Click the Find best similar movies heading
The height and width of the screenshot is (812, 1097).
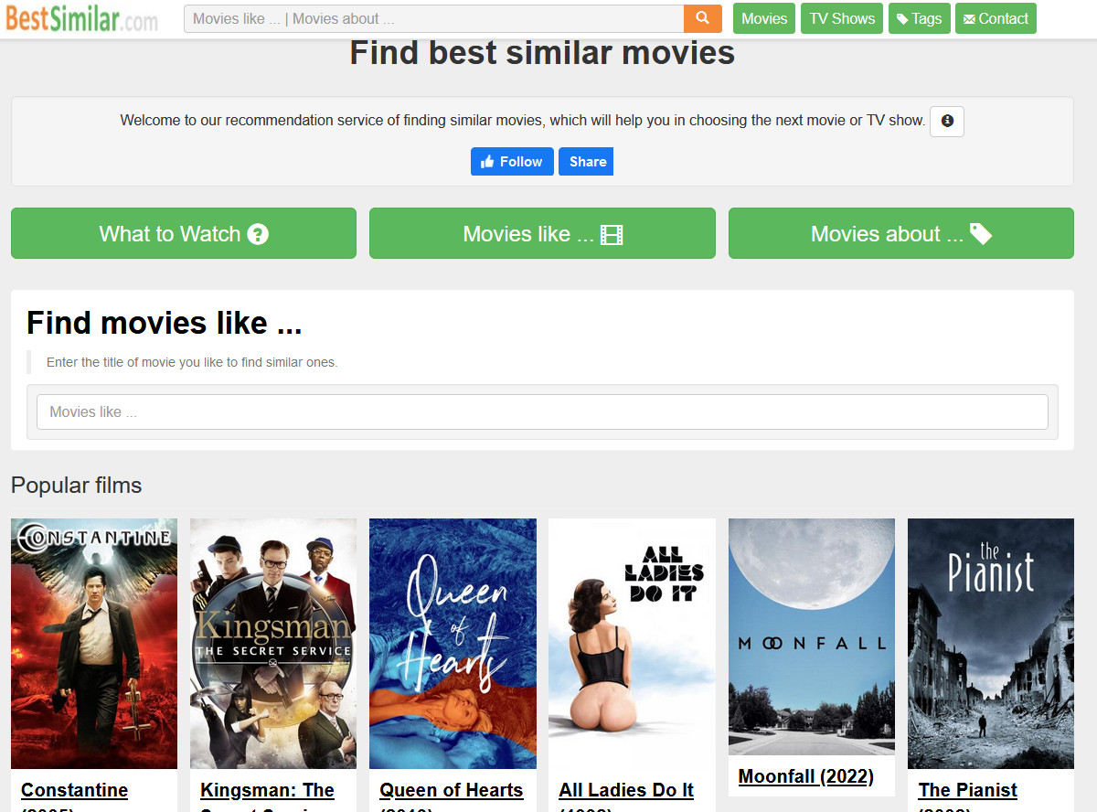pyautogui.click(x=542, y=53)
